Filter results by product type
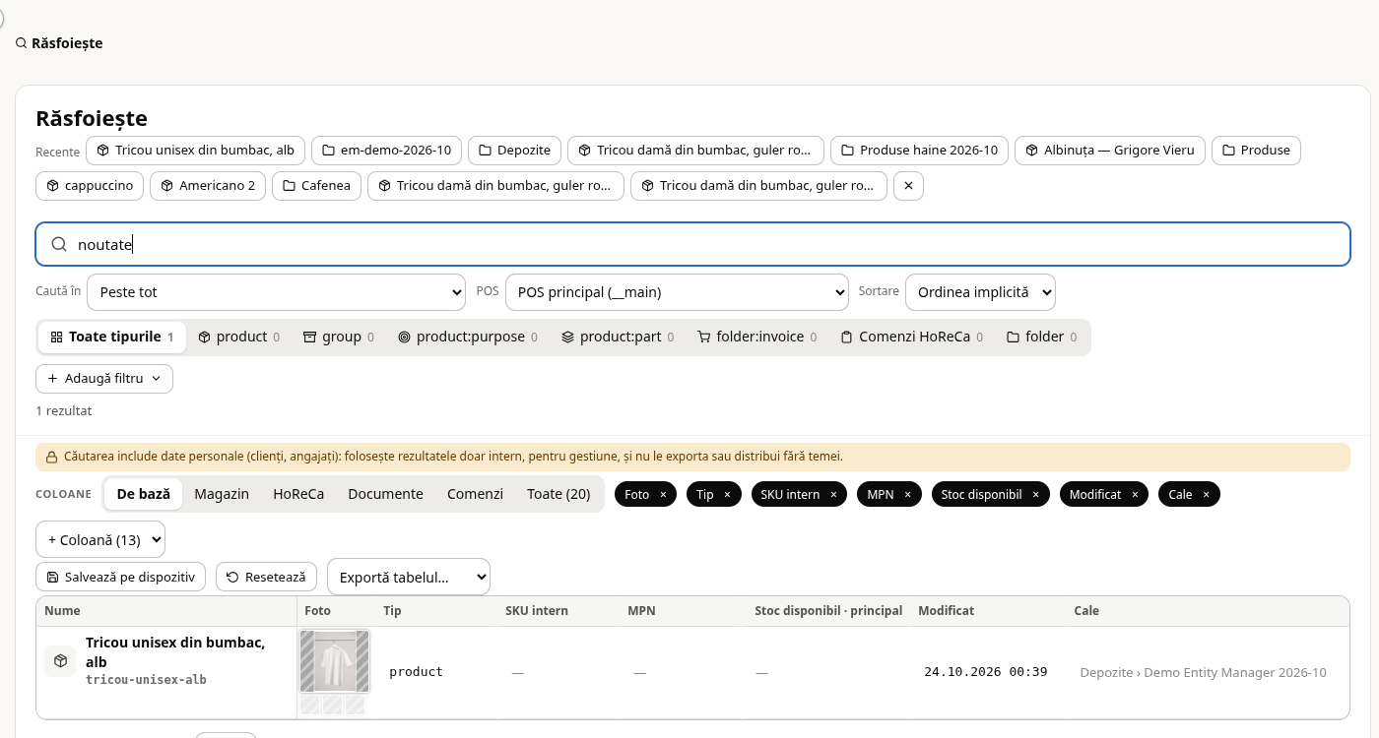1379x738 pixels. pos(238,338)
